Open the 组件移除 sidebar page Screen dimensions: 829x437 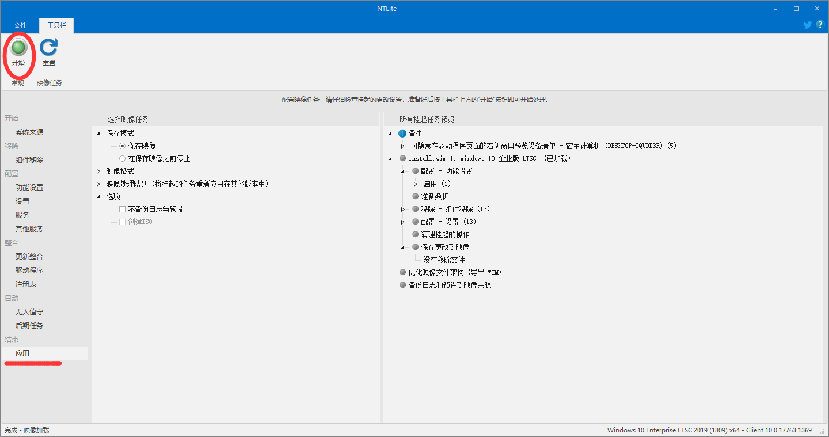point(29,159)
